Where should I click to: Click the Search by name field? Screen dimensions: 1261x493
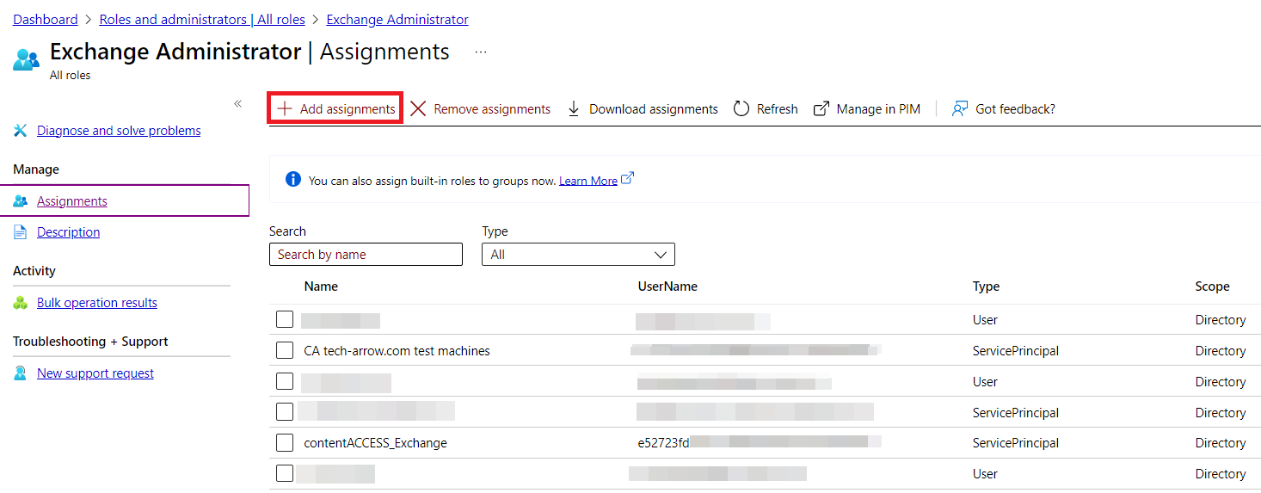coord(366,255)
